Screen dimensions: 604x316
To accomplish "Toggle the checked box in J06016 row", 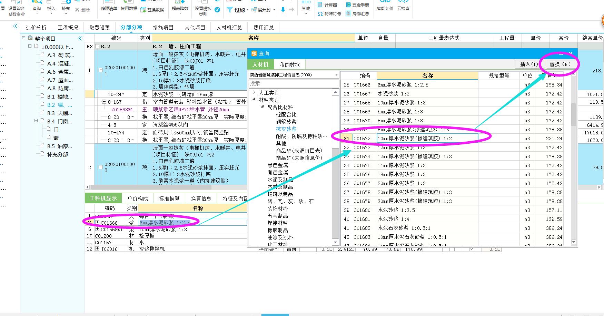I will tap(472, 249).
